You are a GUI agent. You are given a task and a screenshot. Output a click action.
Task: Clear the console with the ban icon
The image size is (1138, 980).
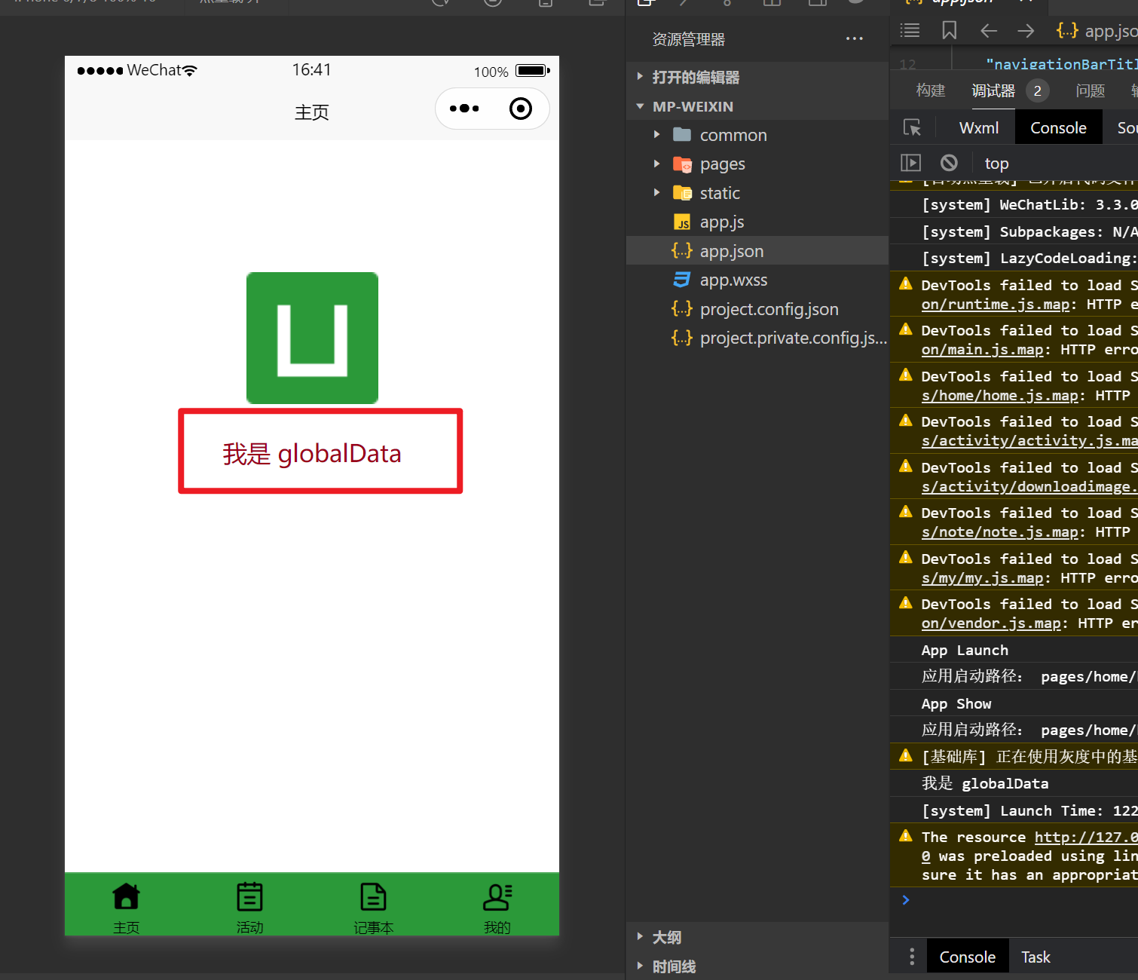[949, 163]
